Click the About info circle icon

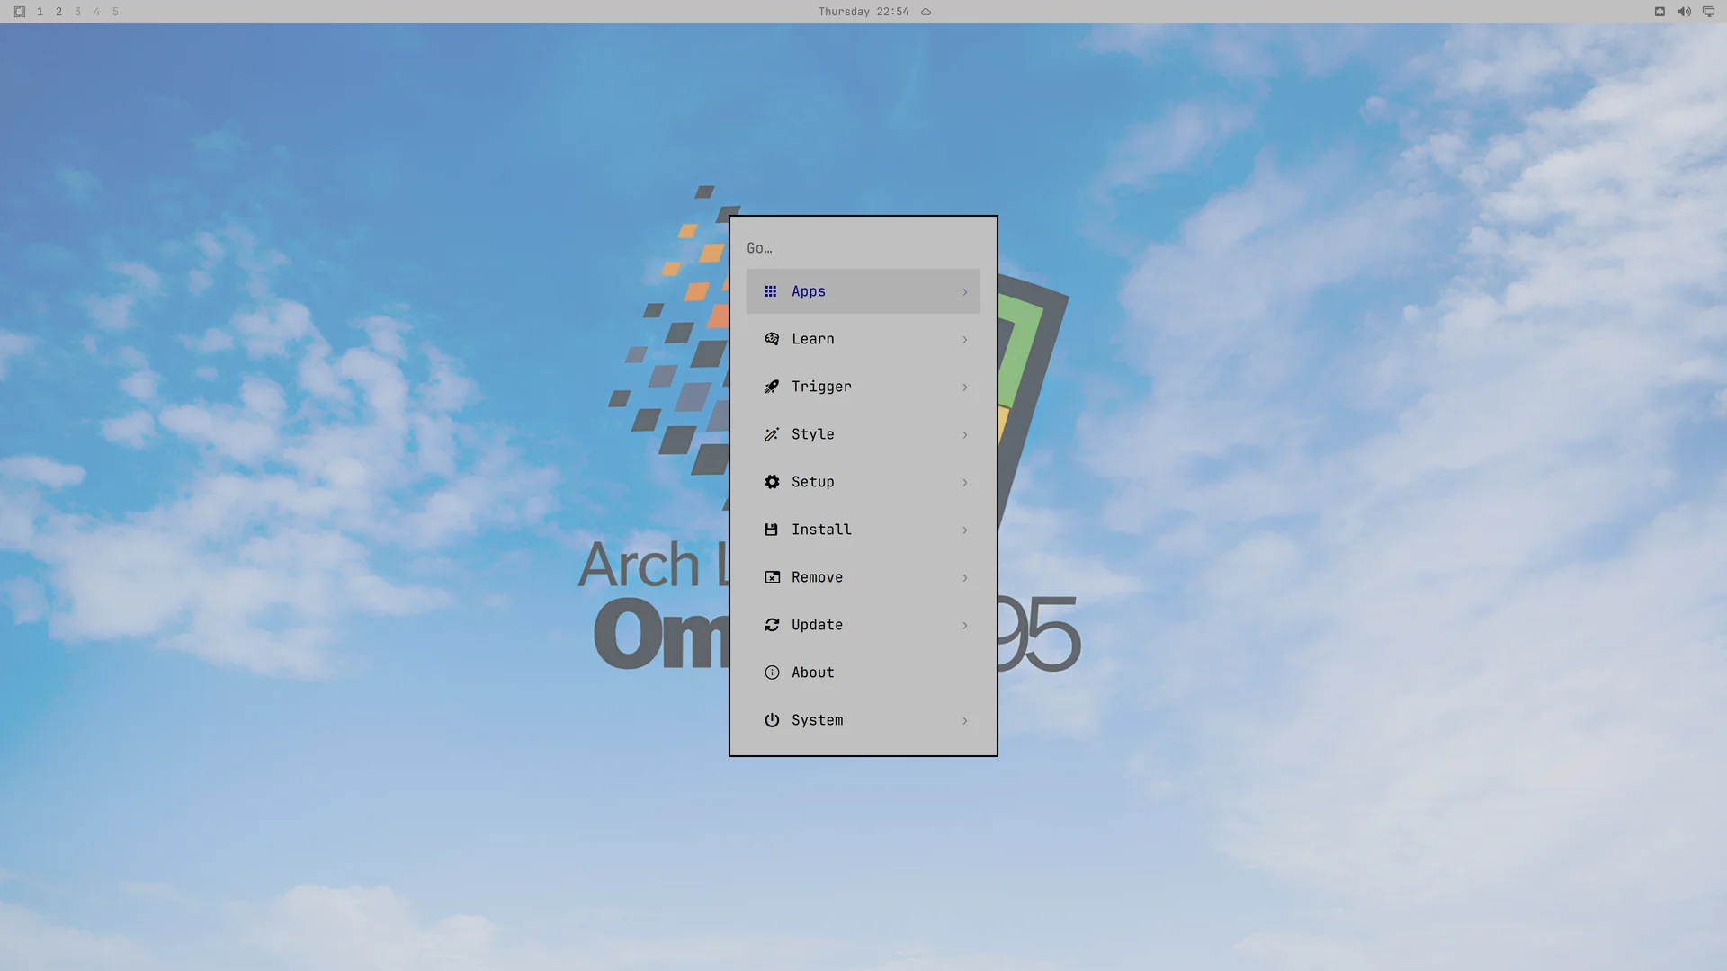click(772, 673)
